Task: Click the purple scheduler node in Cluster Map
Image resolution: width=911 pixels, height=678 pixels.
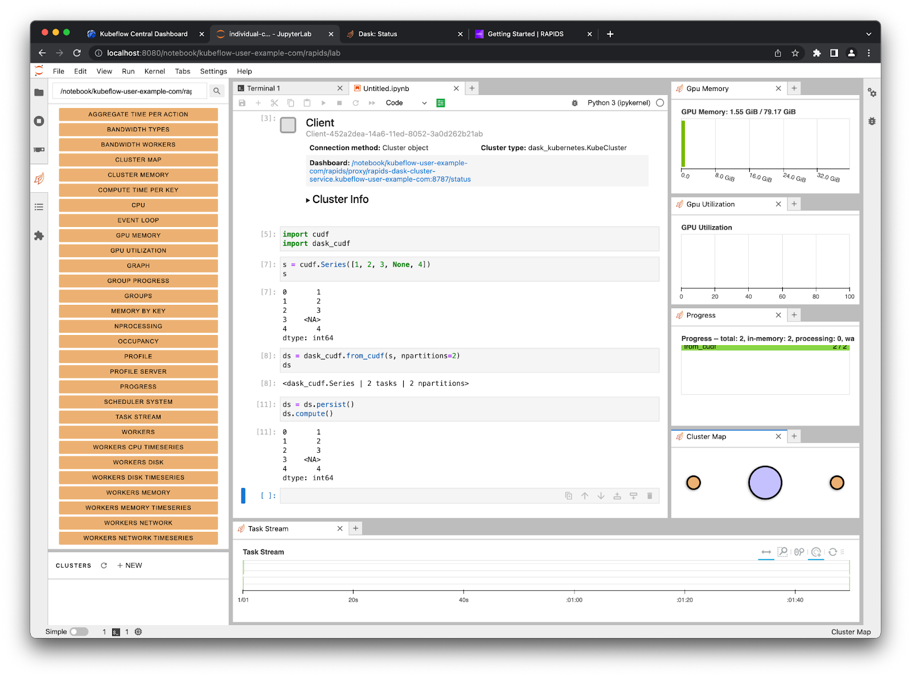Action: point(765,483)
